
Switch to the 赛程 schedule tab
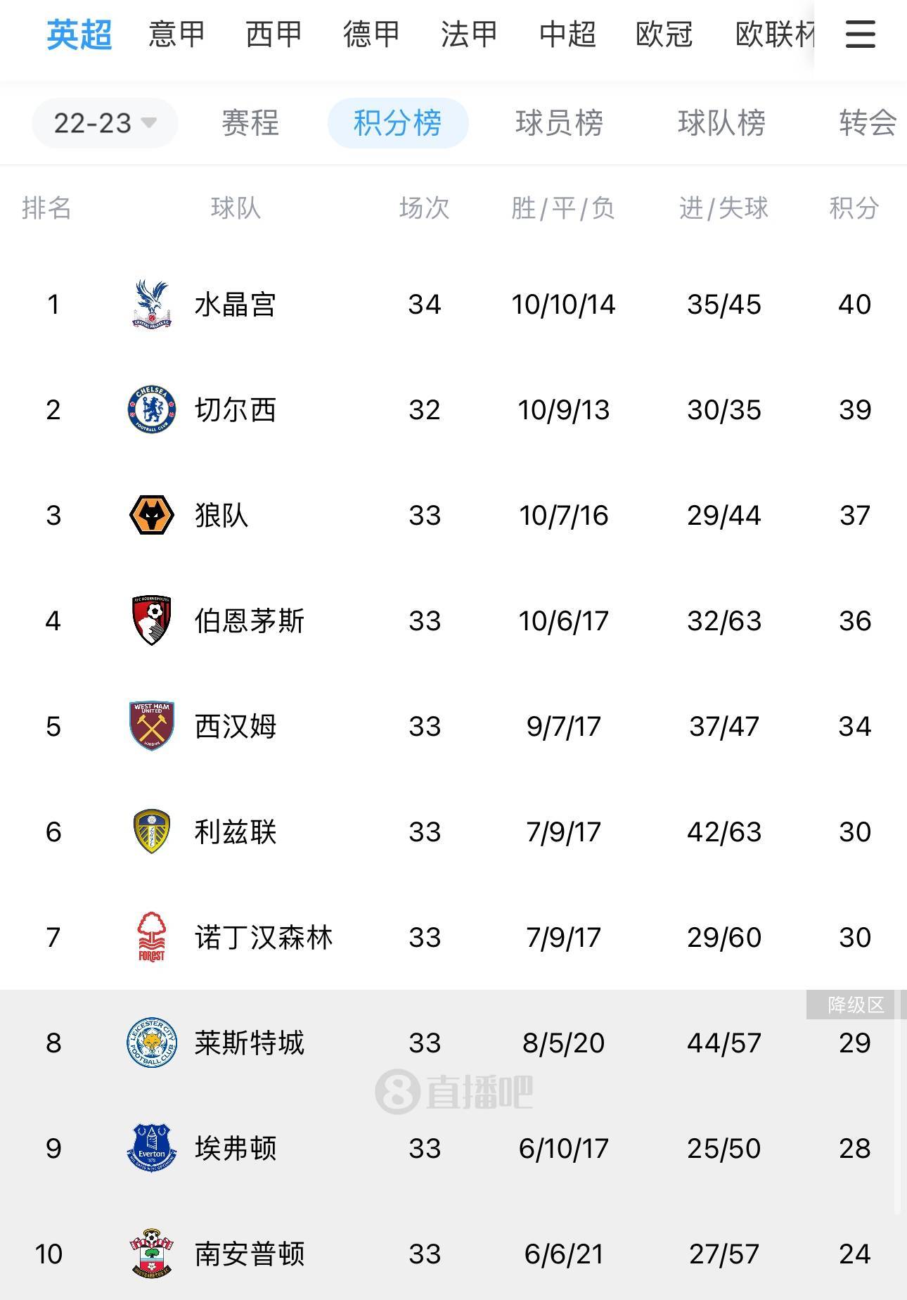coord(250,123)
